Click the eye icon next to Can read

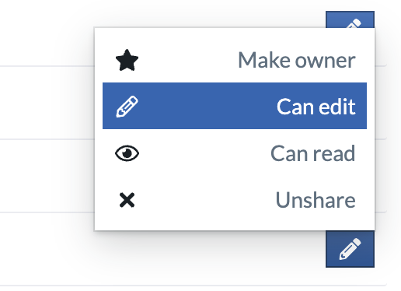pos(127,153)
